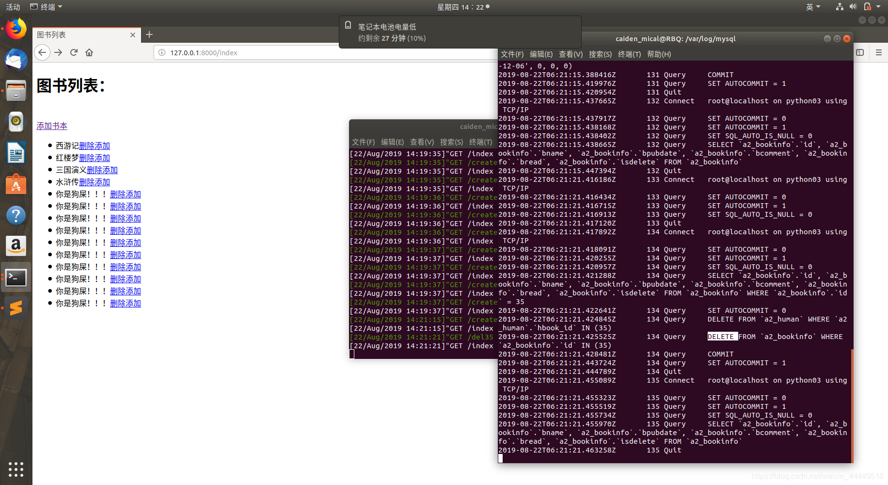Click the highlighted DELETE word in terminal log

tap(723, 337)
